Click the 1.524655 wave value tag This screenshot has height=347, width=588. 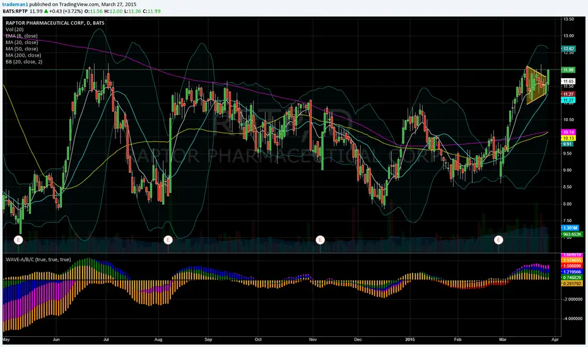point(572,260)
